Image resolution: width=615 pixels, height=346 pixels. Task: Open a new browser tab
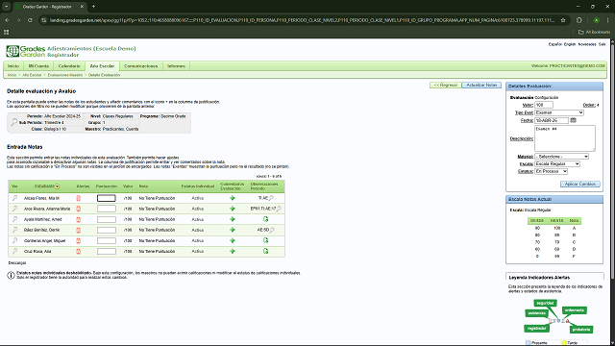pos(93,7)
